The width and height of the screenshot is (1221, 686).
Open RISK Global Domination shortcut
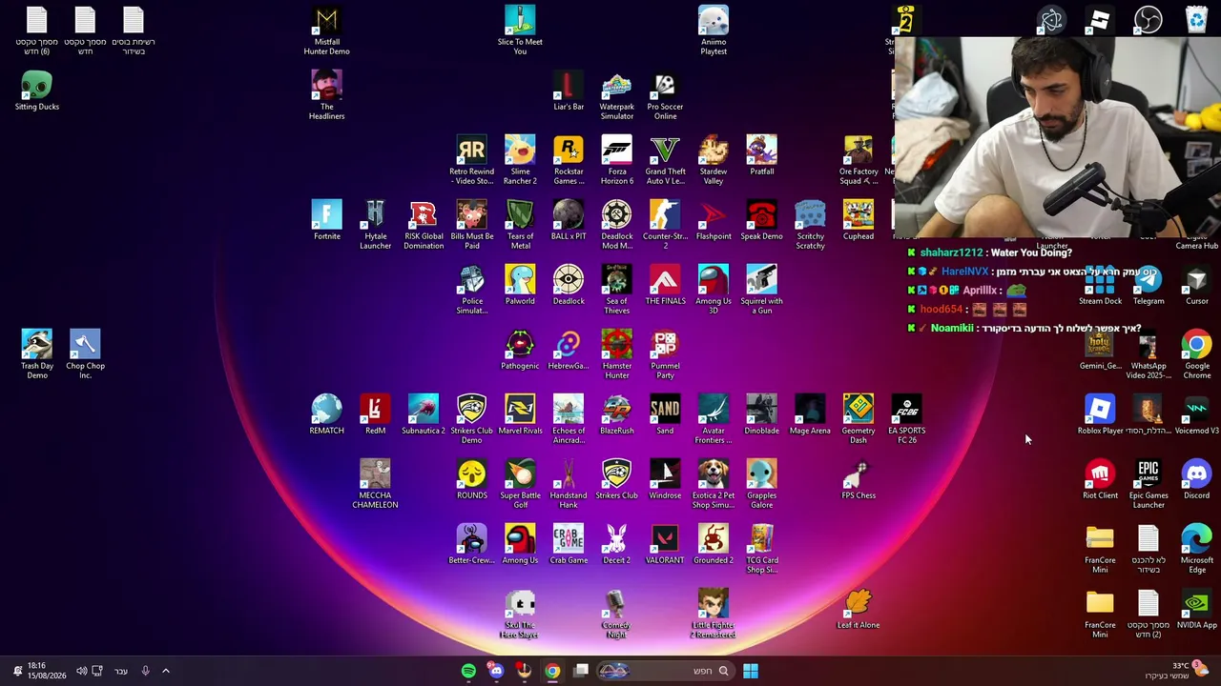(x=424, y=226)
